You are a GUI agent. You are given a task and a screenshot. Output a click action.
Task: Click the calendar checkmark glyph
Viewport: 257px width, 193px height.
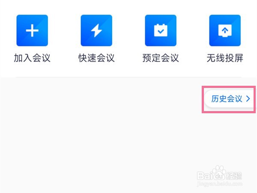[x=161, y=30]
